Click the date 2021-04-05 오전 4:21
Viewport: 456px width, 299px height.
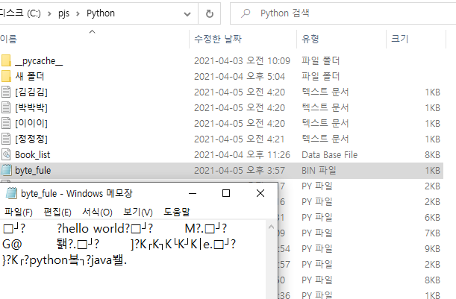240,139
